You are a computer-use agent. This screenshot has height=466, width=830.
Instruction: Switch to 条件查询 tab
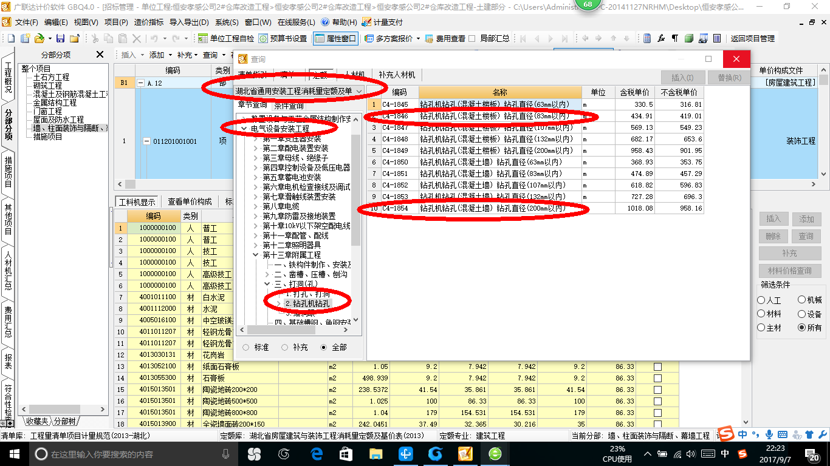(x=289, y=105)
